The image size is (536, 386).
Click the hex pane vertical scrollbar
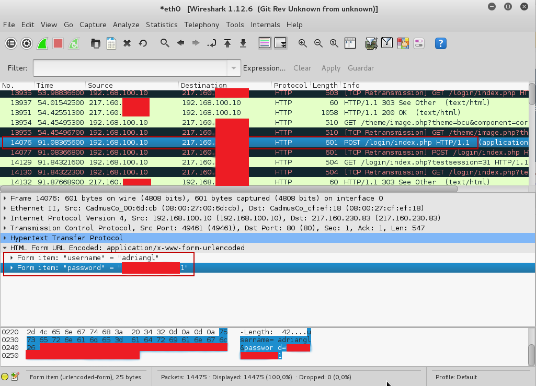(532, 355)
